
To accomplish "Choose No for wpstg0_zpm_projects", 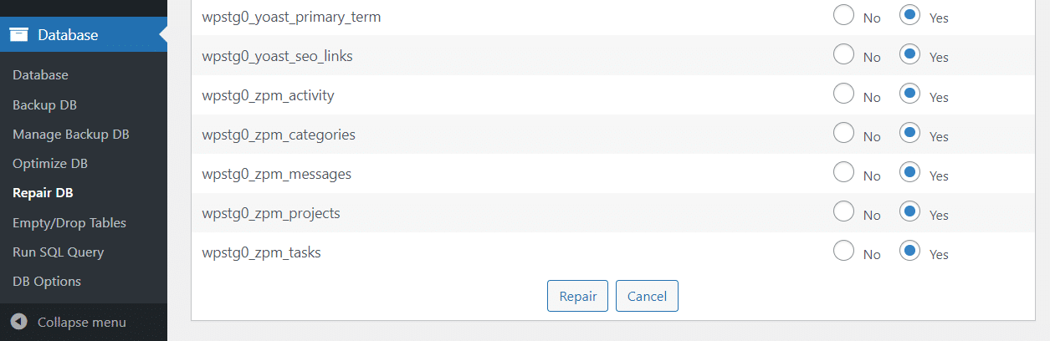I will point(844,212).
